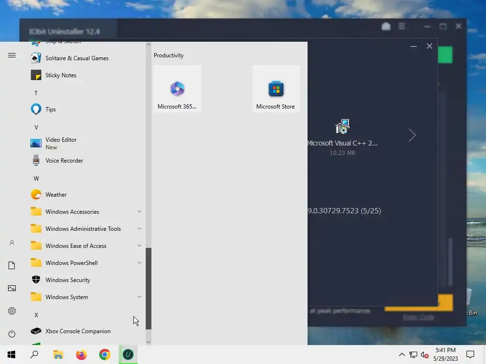The width and height of the screenshot is (486, 364).
Task: Open Microsoft 365 tile
Action: [x=178, y=89]
